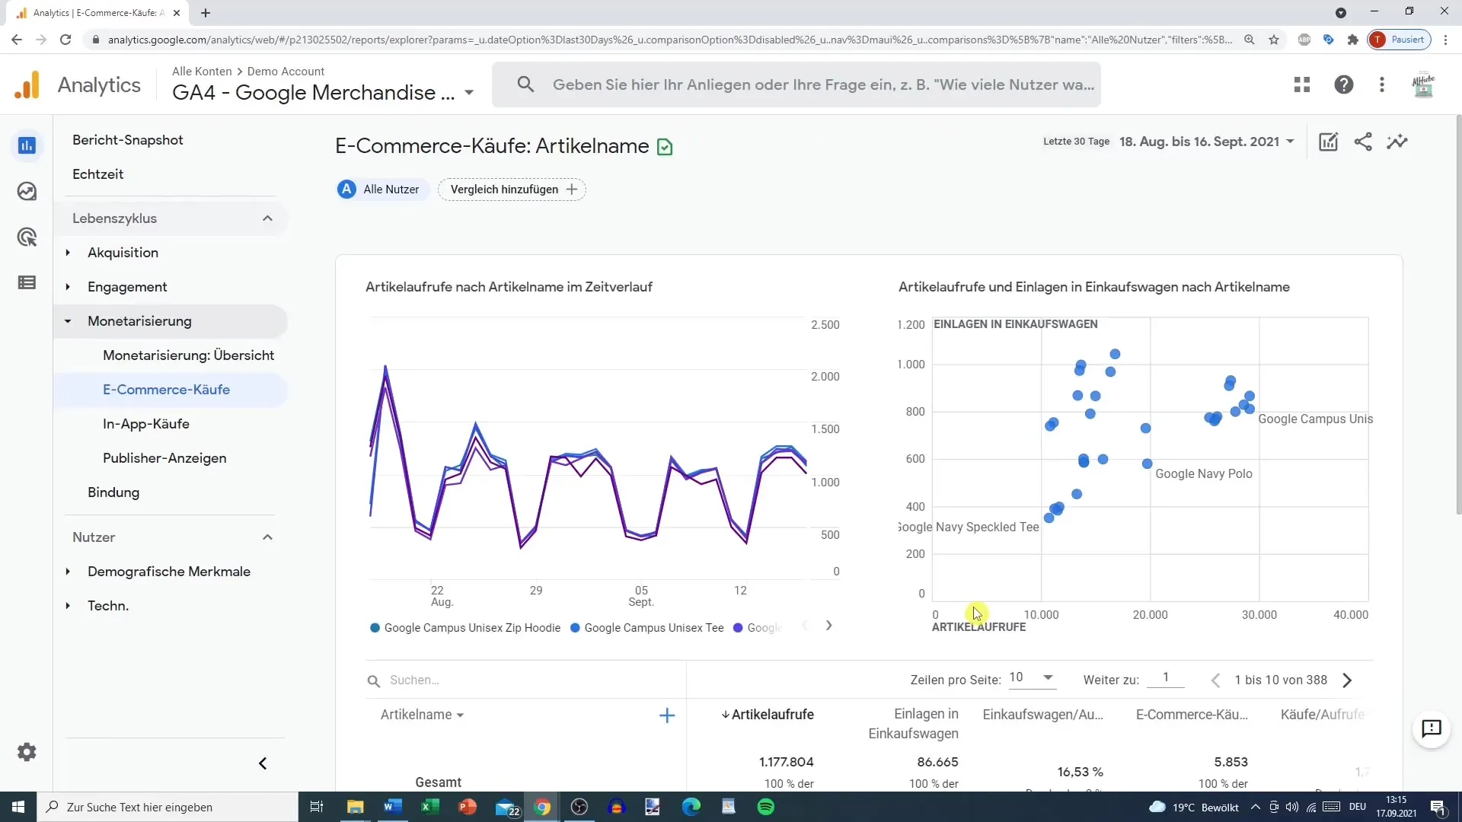Expand the Akquisition section in sidebar
Screen dimensions: 1462x822
coord(67,252)
